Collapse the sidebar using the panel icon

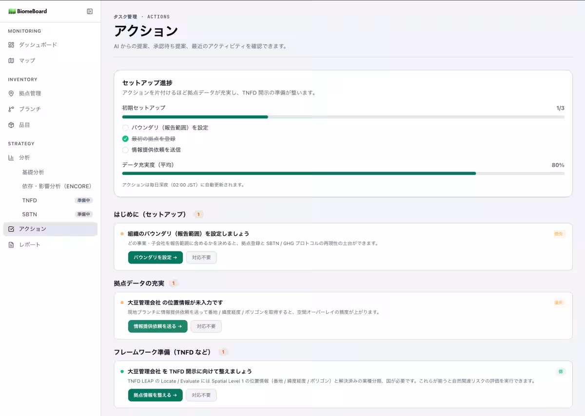coord(90,11)
